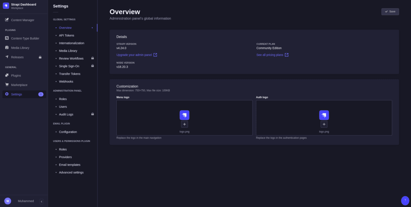The height and width of the screenshot is (207, 411).
Task: Click the plus icon under Auth logo
Action: click(x=324, y=125)
